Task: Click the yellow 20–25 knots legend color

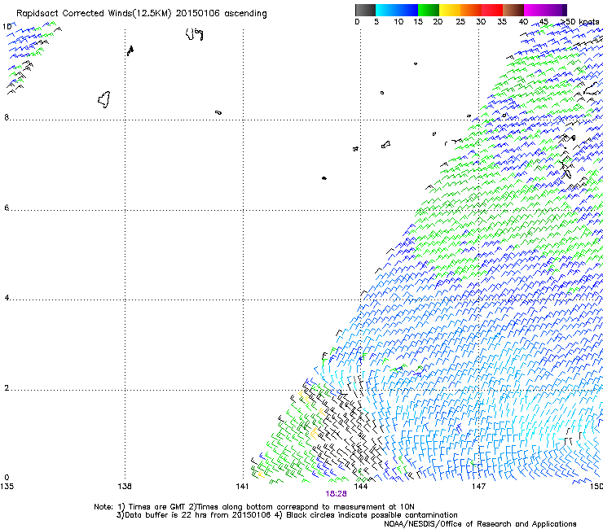Action: coord(450,10)
